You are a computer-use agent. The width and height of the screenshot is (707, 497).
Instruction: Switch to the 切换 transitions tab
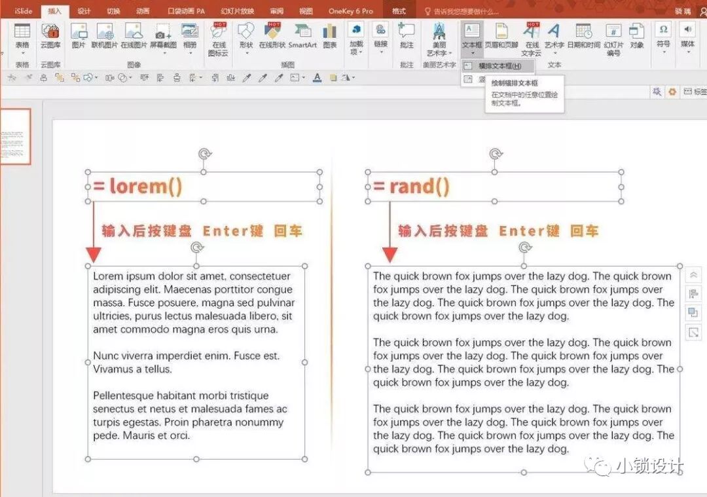(x=113, y=11)
